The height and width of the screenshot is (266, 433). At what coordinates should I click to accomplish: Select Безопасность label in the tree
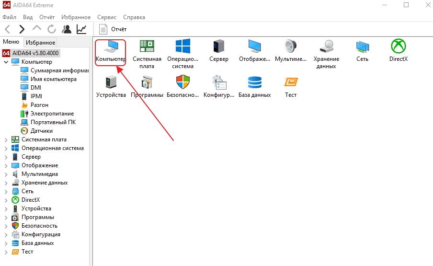39,226
